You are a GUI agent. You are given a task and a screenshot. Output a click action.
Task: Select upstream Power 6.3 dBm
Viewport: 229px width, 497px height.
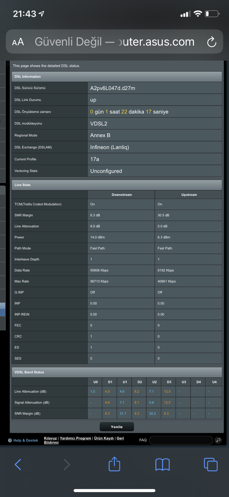coord(164,237)
